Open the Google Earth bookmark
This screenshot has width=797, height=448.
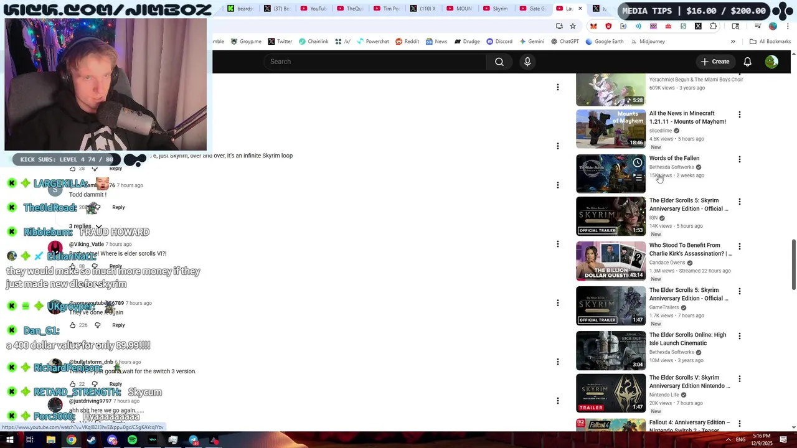point(604,42)
